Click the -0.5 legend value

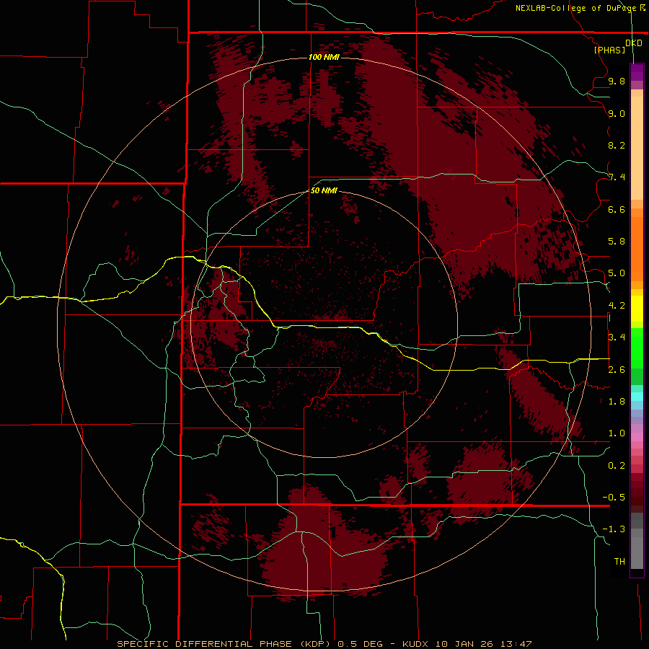tap(614, 498)
